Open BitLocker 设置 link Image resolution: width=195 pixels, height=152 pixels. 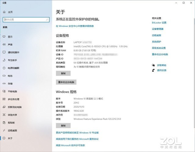click(x=159, y=23)
